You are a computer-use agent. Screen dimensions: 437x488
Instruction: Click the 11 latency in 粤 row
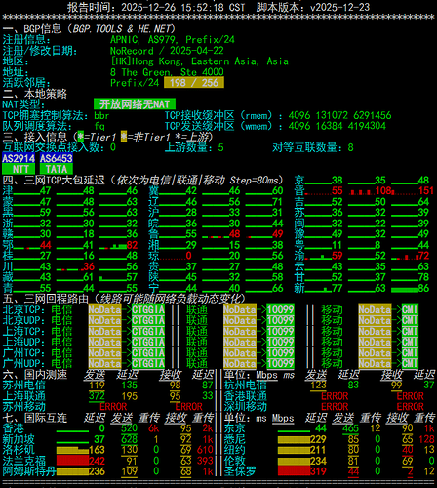point(338,245)
